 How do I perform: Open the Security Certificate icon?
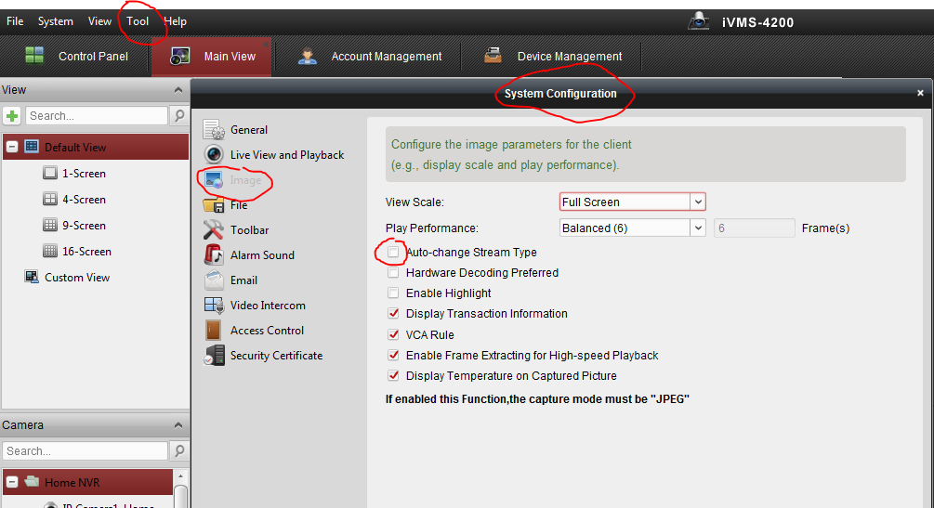coord(214,356)
